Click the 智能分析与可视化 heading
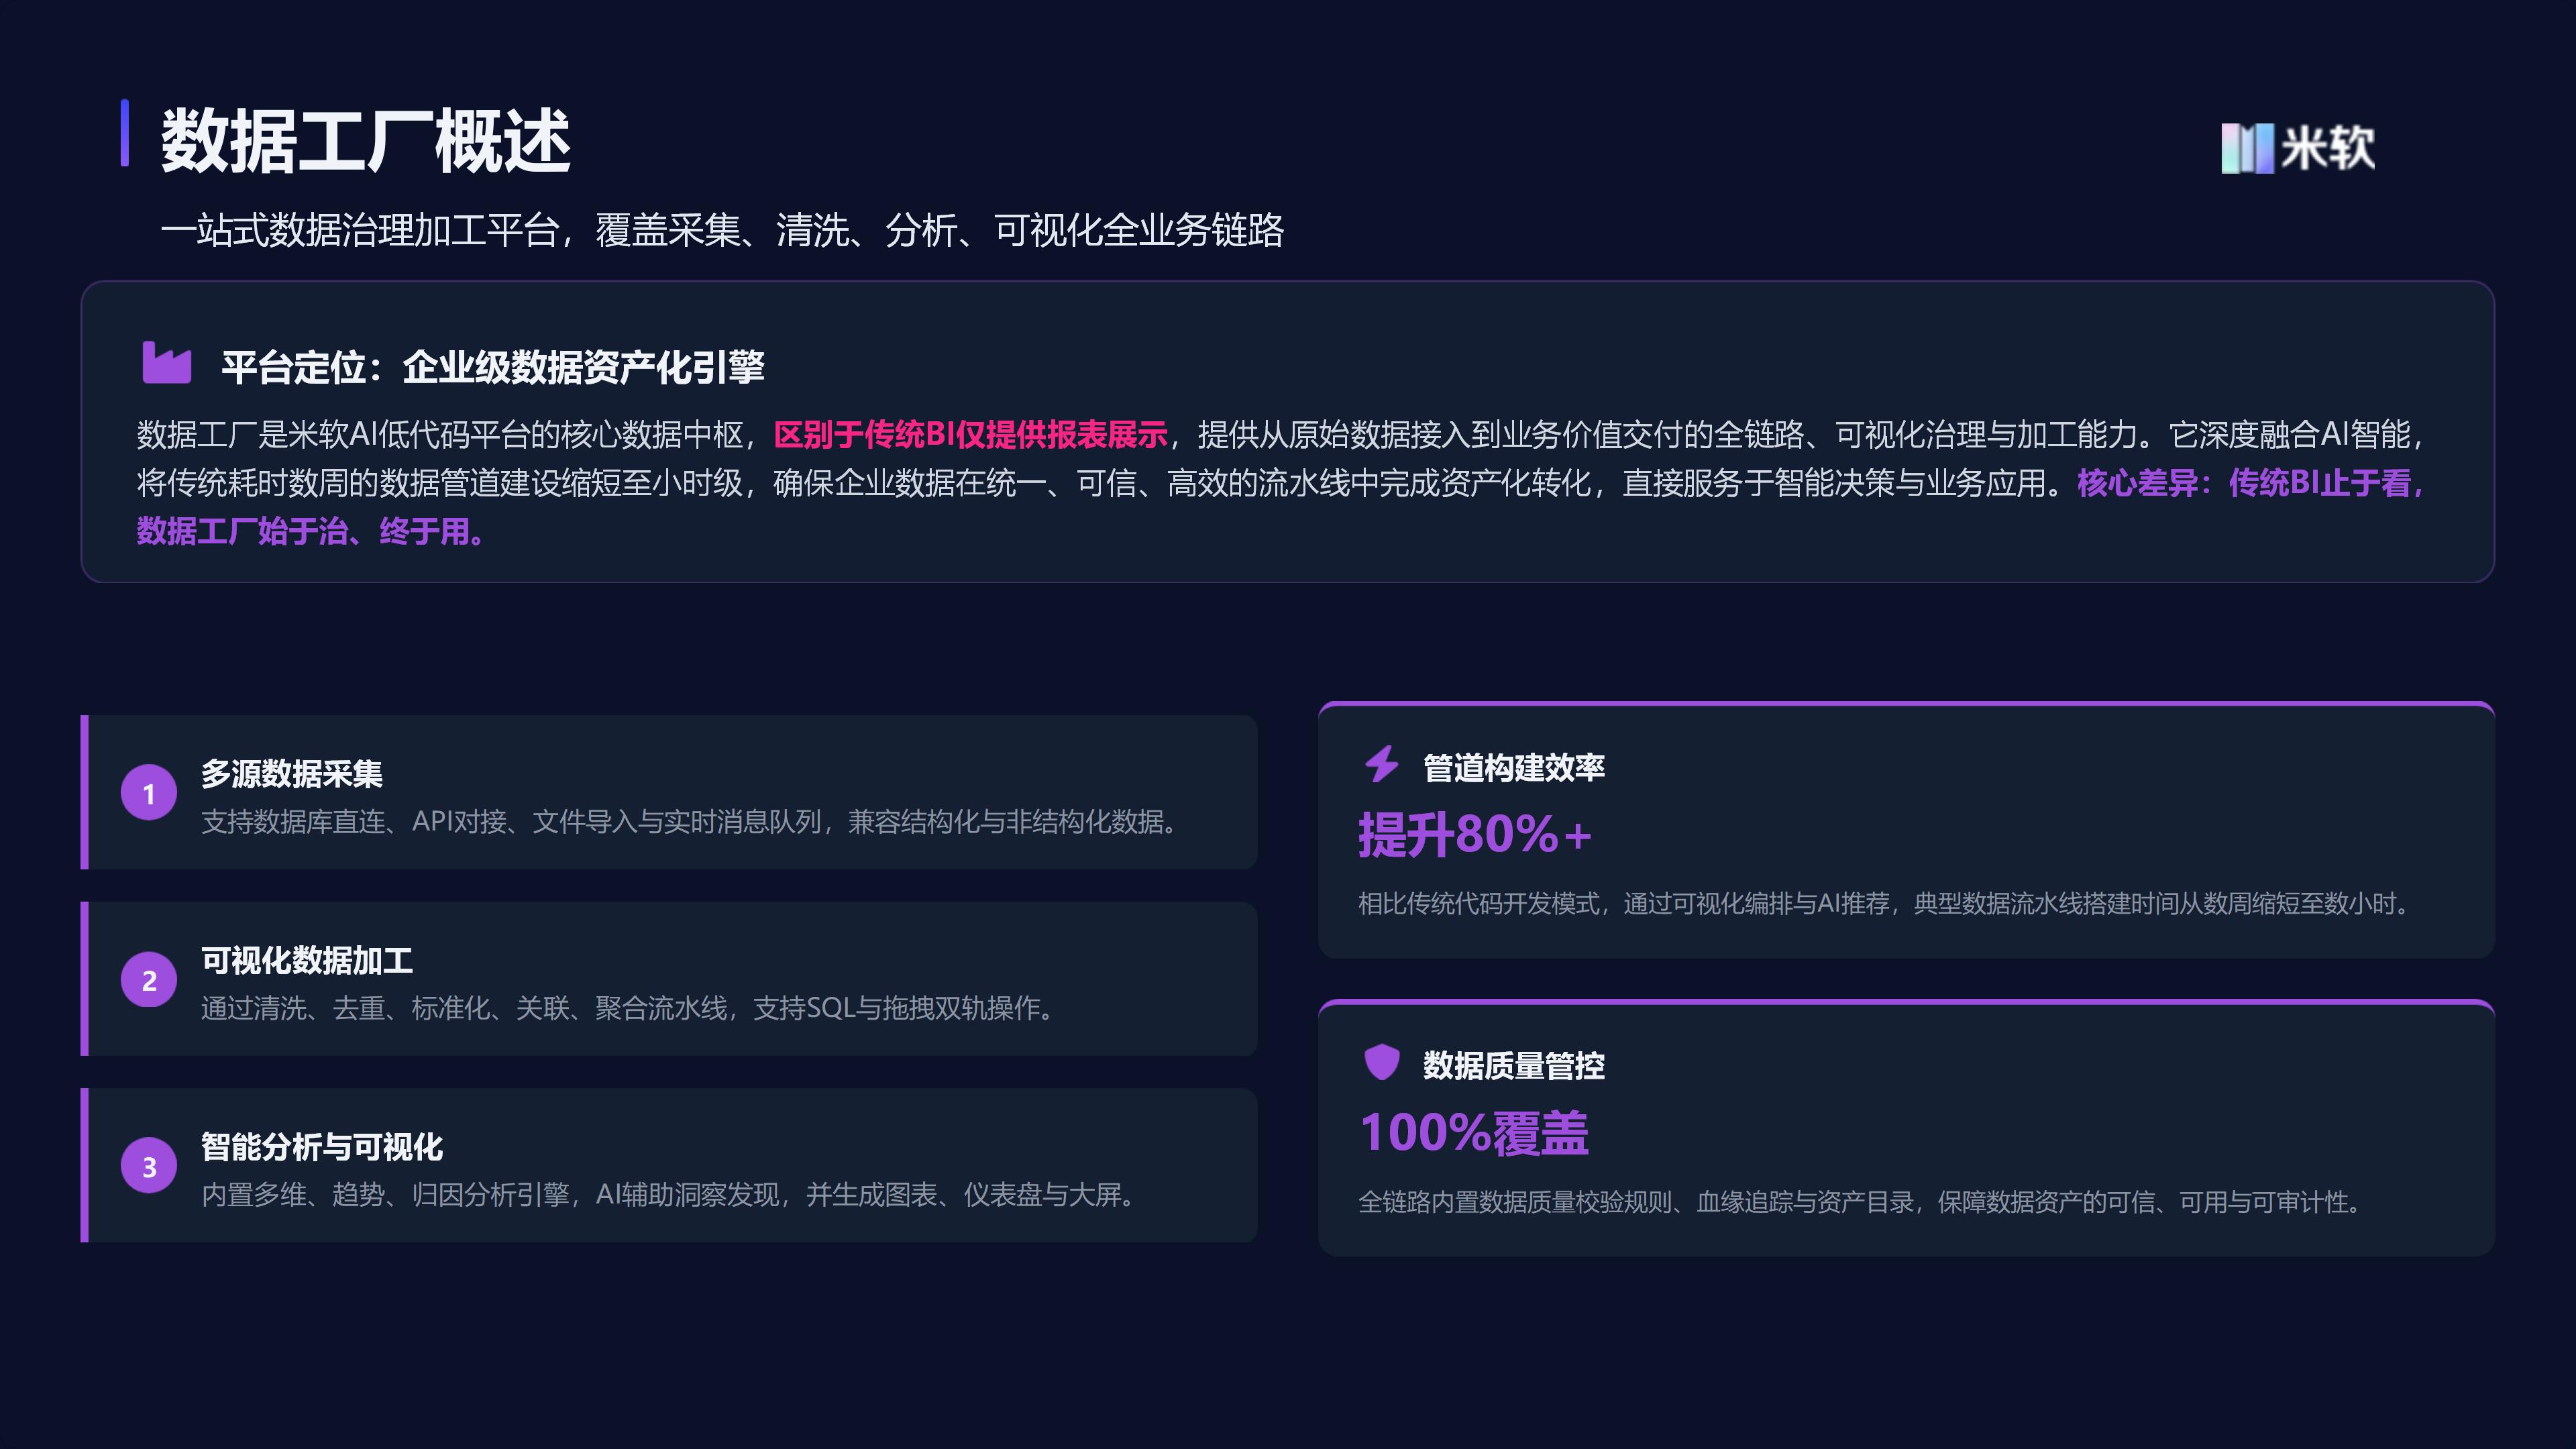This screenshot has width=2576, height=1449. click(322, 1146)
